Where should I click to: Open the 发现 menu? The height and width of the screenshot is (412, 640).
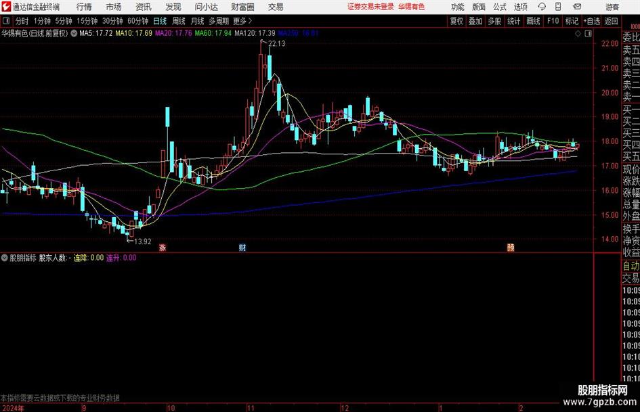(173, 7)
